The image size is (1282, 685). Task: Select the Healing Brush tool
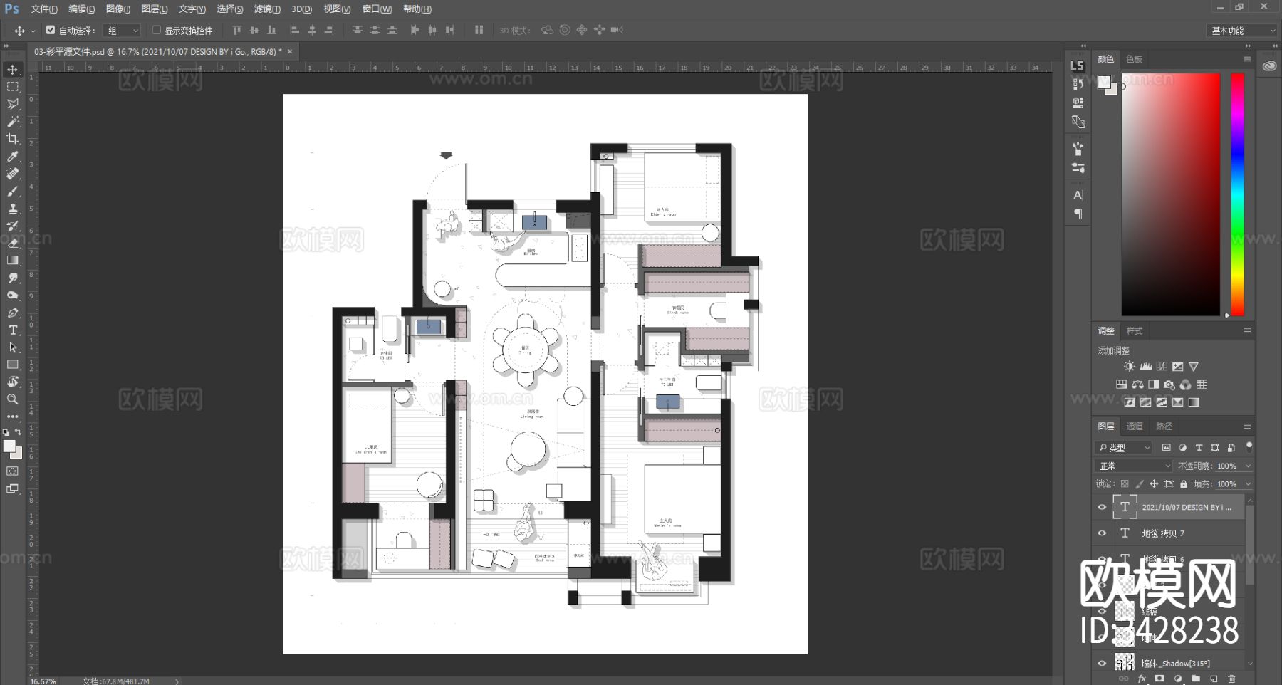coord(13,174)
